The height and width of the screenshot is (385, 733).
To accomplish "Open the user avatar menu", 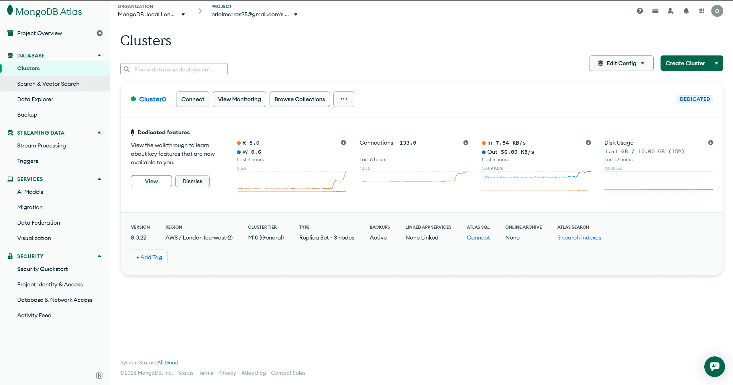I will click(717, 11).
